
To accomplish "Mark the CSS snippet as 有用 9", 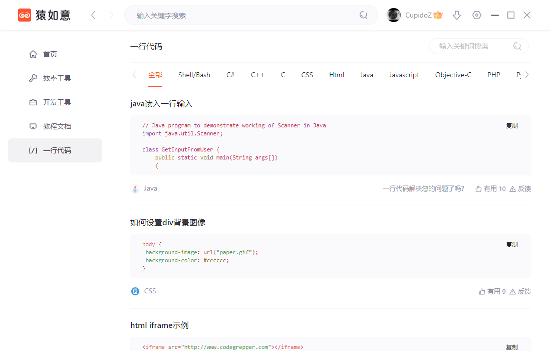I will coord(492,291).
